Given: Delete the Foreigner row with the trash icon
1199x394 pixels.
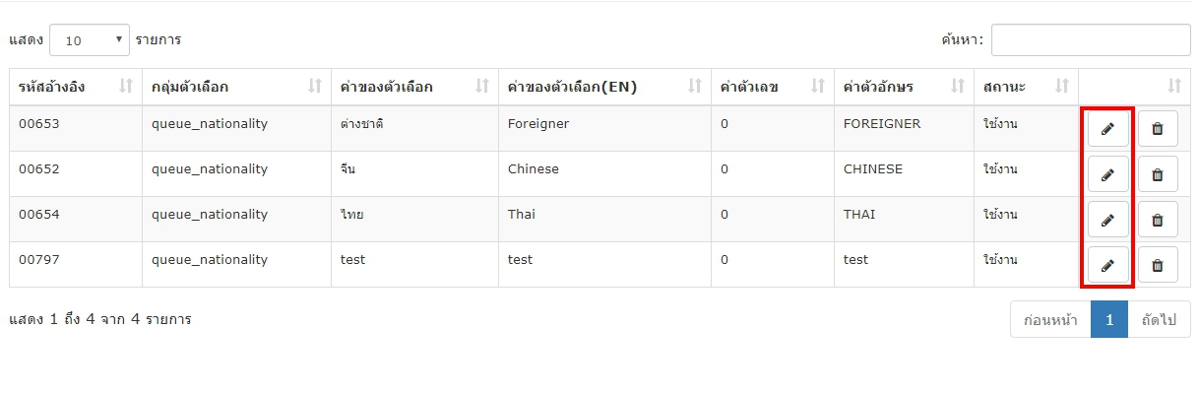Looking at the screenshot, I should pos(1158,129).
